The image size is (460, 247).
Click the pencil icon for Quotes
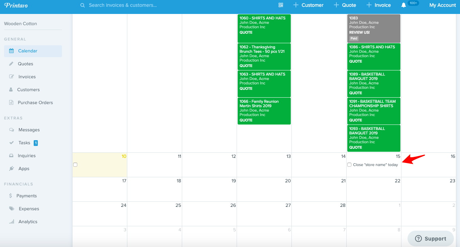pos(11,64)
